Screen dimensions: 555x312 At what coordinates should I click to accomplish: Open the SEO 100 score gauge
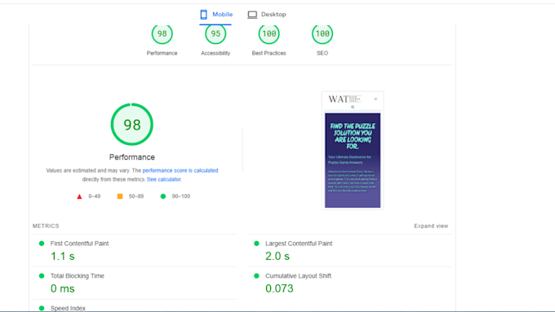[322, 34]
